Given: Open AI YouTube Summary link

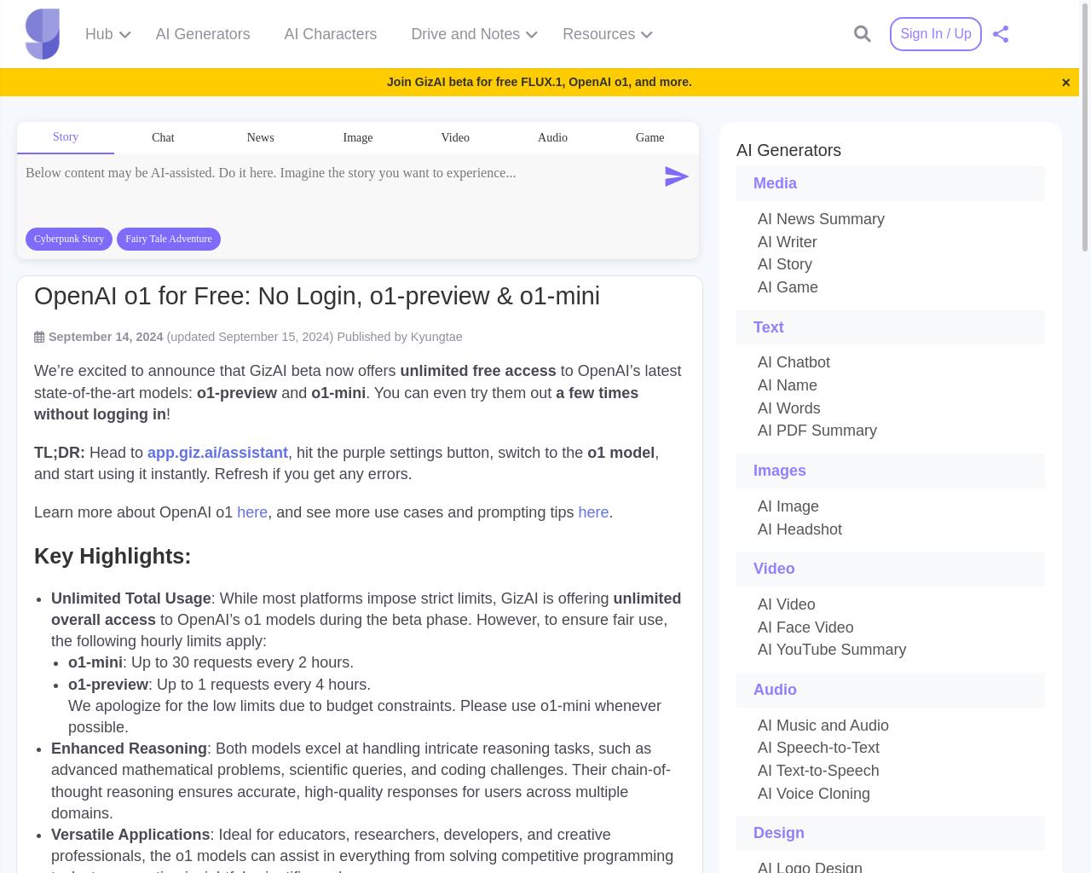Looking at the screenshot, I should 832,650.
